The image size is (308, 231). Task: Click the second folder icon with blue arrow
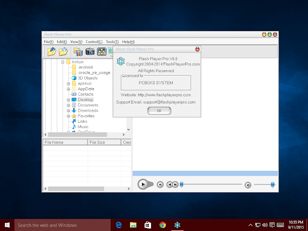pyautogui.click(x=63, y=51)
